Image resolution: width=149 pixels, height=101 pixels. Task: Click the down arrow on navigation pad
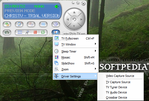pyautogui.click(x=74, y=26)
